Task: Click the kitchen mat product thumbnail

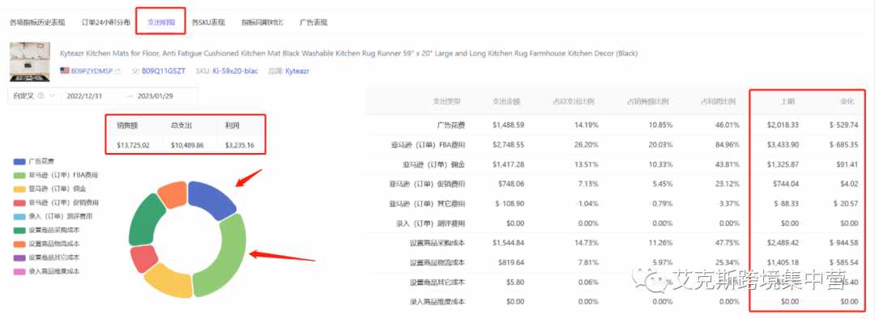Action: tap(30, 62)
